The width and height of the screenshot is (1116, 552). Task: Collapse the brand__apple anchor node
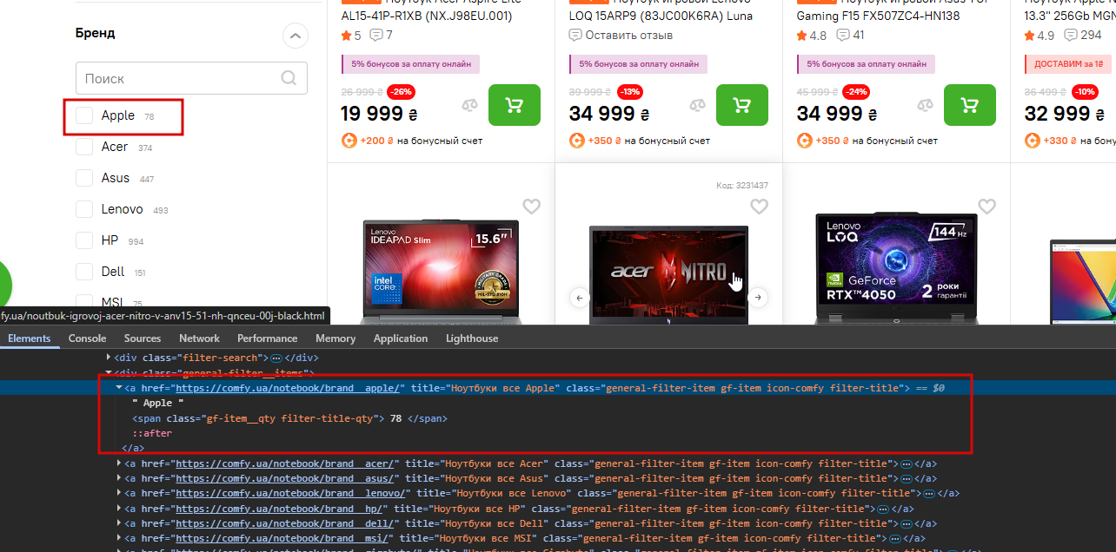(x=119, y=388)
